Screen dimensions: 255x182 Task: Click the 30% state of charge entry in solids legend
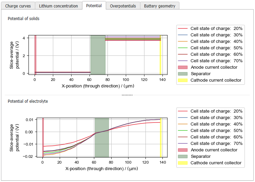[x=210, y=35]
